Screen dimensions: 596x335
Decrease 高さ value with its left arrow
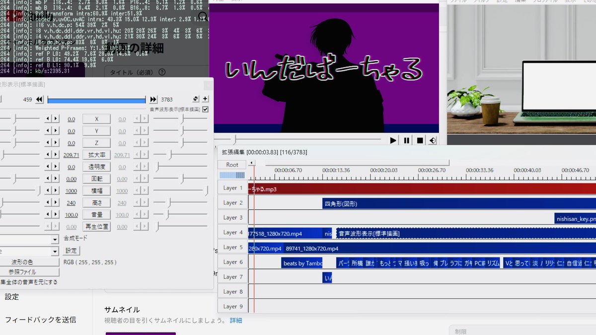coord(48,202)
